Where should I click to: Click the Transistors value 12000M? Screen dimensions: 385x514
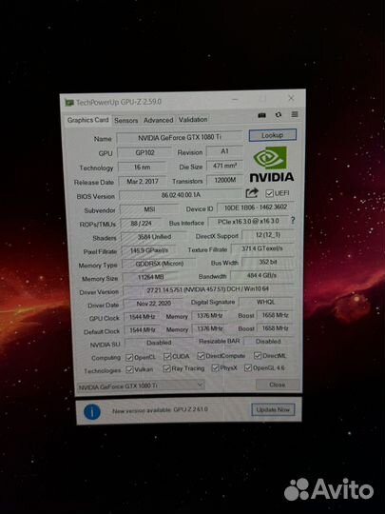[225, 180]
